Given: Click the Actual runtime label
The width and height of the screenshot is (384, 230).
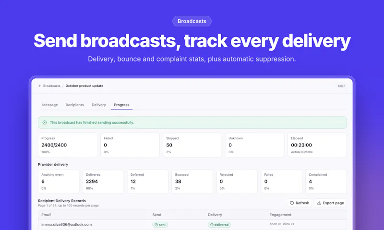Looking at the screenshot, I should coord(302,152).
